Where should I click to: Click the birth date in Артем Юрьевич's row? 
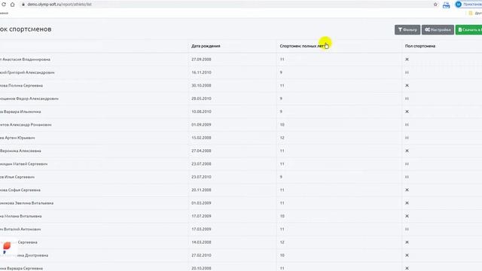(x=201, y=138)
